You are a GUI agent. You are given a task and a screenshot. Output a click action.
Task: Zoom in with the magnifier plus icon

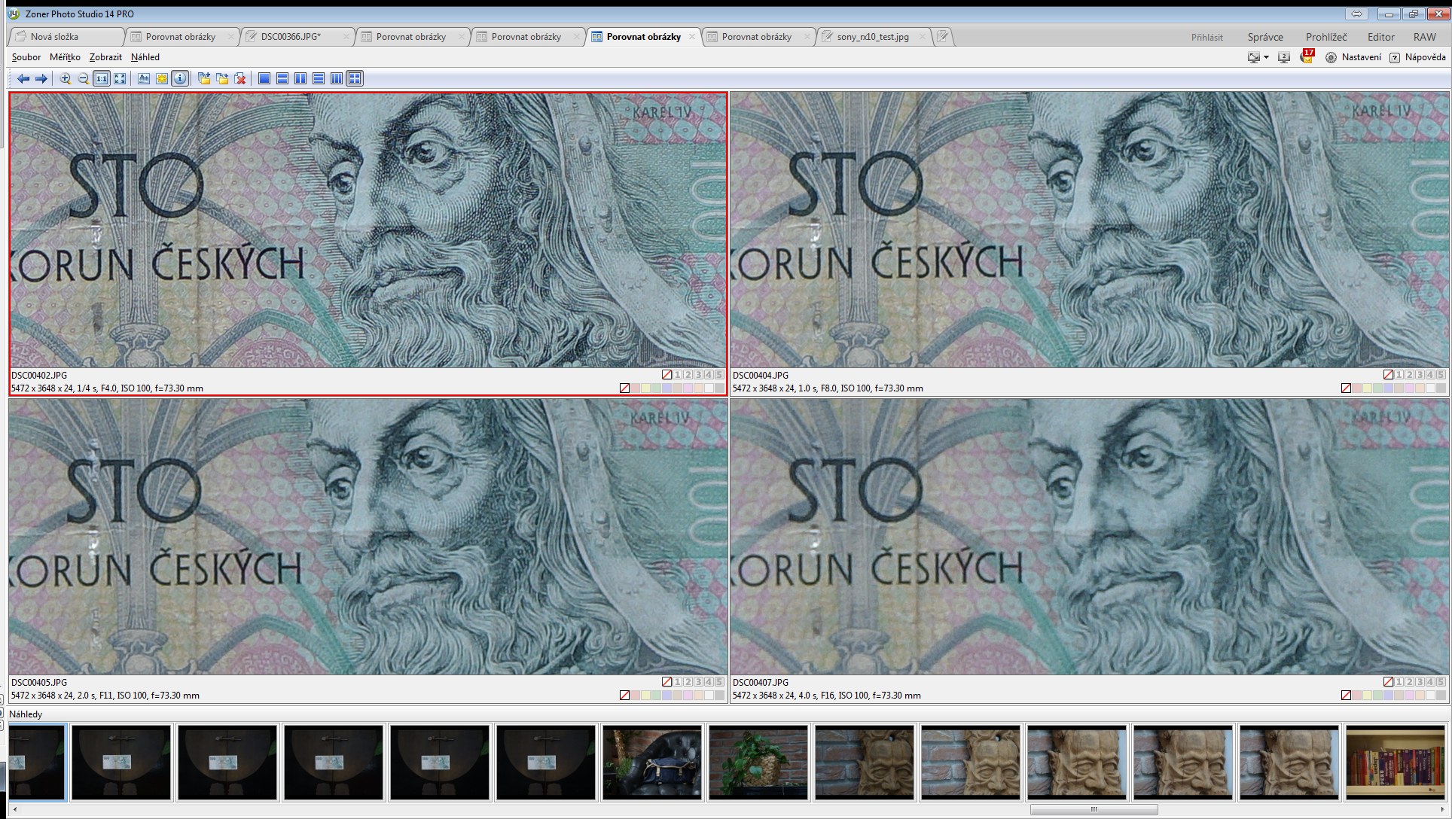(x=66, y=78)
